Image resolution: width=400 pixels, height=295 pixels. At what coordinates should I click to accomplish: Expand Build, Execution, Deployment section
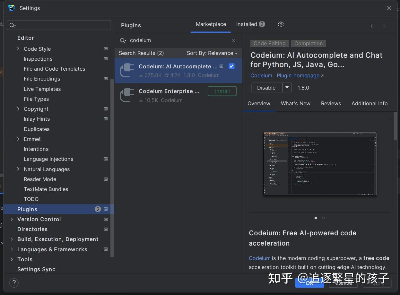coord(12,239)
